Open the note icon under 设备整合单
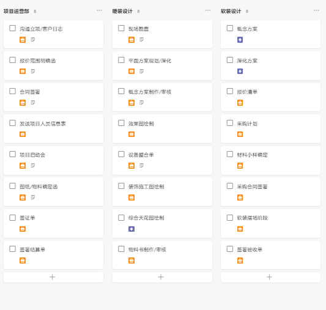The width and height of the screenshot is (326, 310). coord(141,165)
